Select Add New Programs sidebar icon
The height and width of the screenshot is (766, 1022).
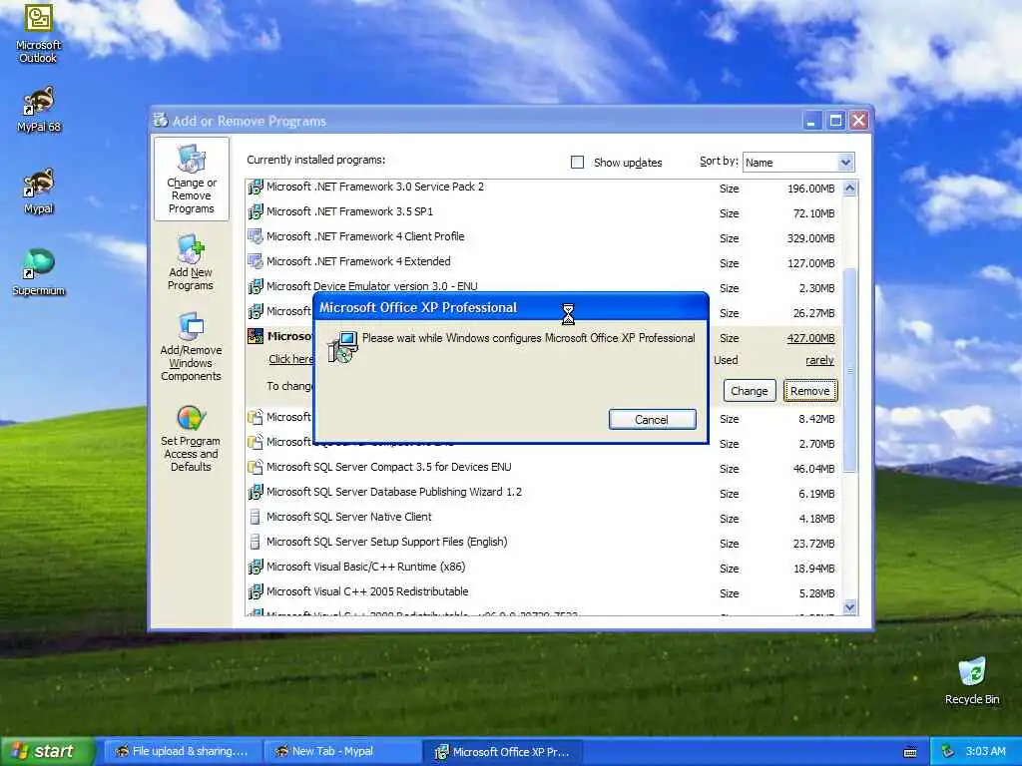point(191,262)
